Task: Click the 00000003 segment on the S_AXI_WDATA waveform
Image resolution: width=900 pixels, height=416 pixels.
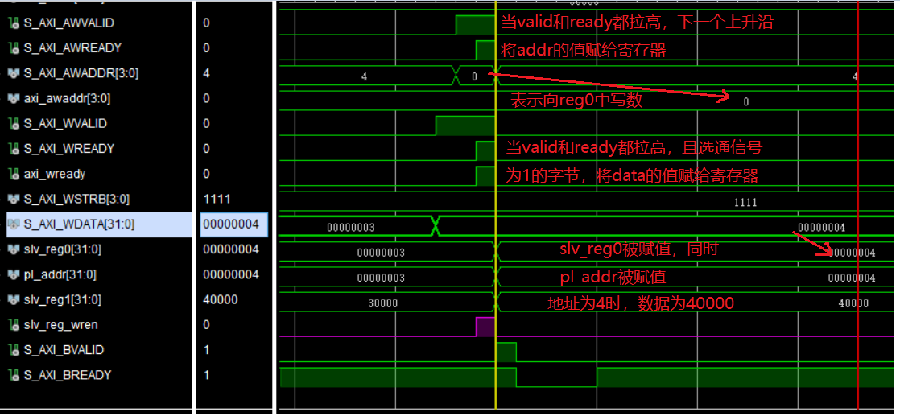Action: 351,228
